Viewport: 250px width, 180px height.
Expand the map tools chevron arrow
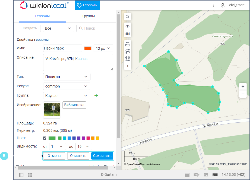coord(128,66)
